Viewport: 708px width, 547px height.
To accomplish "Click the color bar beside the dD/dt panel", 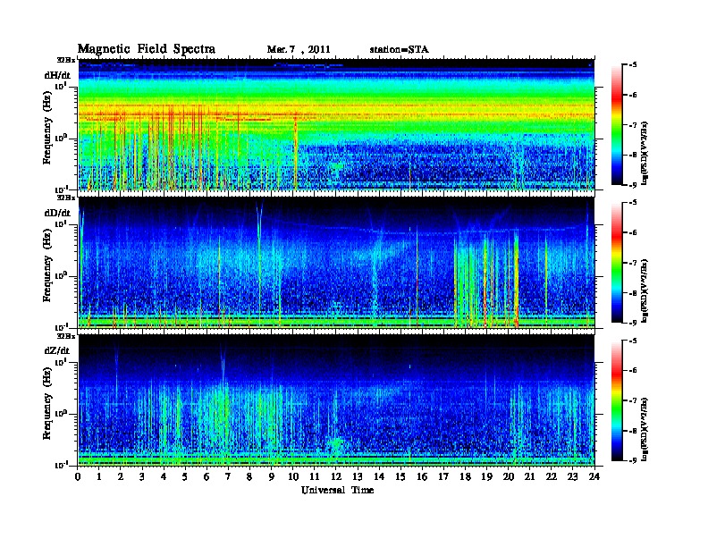I will (616, 263).
